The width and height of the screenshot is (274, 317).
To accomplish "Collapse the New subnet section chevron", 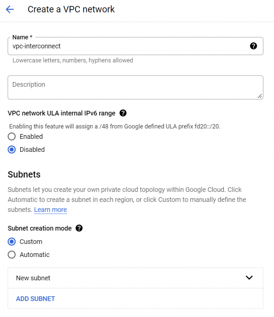I will coord(250,278).
